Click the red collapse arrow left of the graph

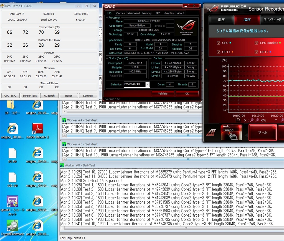coord(206,70)
